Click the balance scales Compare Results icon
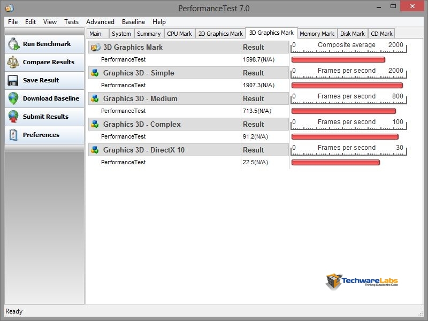This screenshot has height=321, width=428. 13,62
